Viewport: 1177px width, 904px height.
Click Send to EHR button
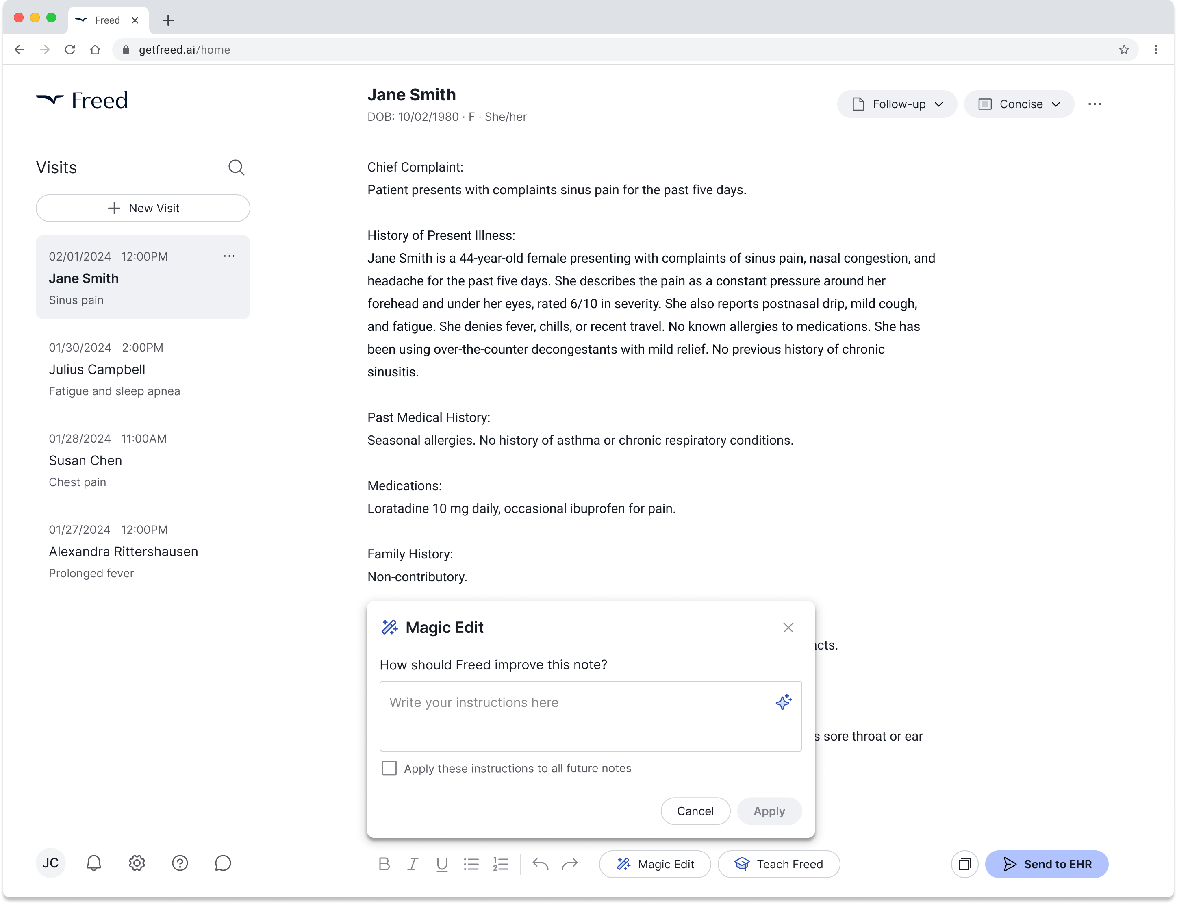pyautogui.click(x=1047, y=864)
